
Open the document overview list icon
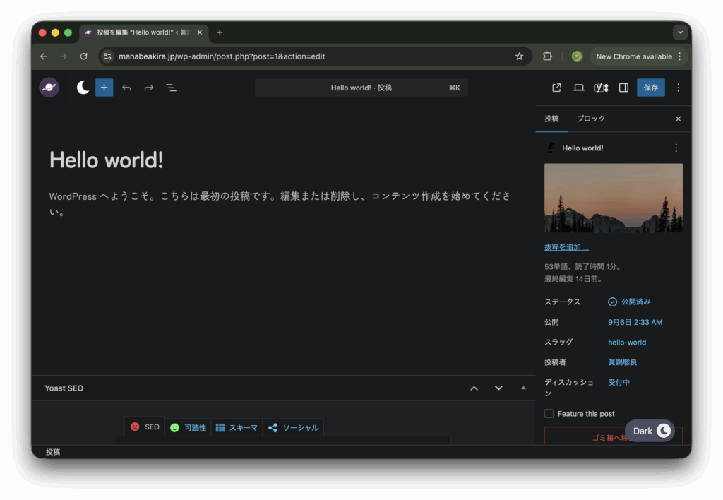coord(171,88)
